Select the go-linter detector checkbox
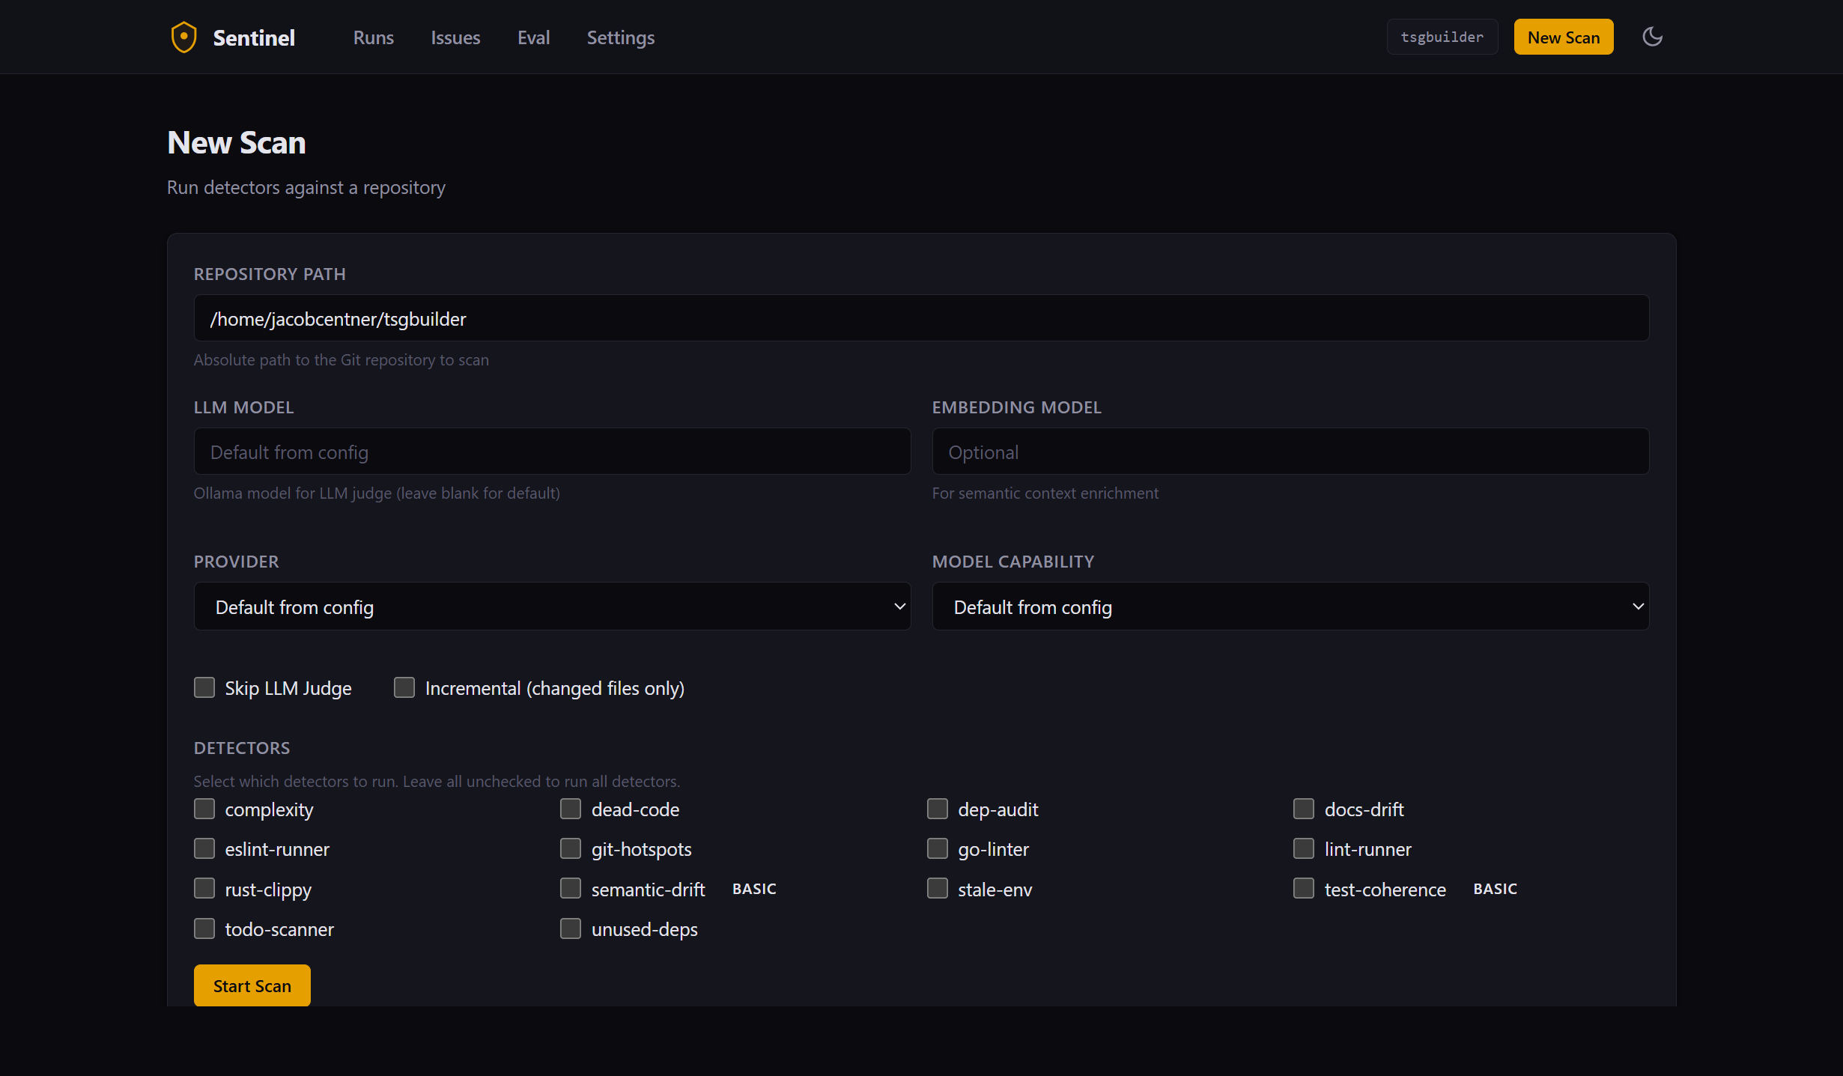 point(938,848)
